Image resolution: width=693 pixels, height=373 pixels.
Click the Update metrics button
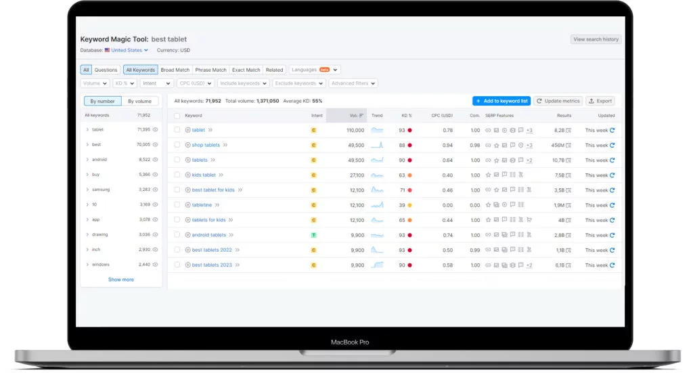click(x=558, y=102)
